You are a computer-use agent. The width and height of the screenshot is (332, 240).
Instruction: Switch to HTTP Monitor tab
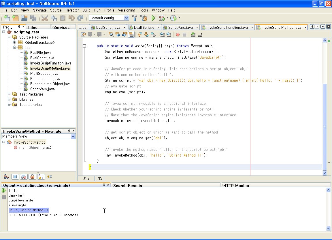236,186
